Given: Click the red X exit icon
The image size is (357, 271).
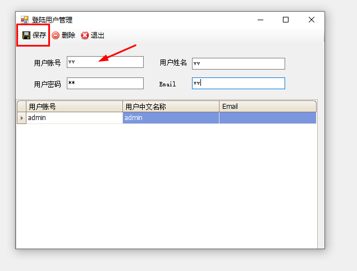Looking at the screenshot, I should click(x=85, y=35).
